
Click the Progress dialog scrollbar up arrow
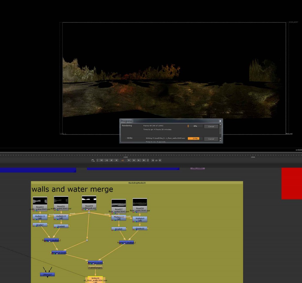coord(220,125)
